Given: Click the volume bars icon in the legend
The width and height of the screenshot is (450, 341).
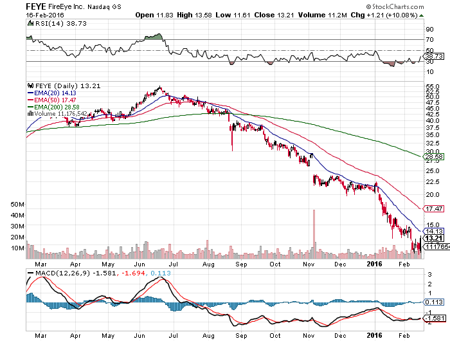Looking at the screenshot, I should (30, 114).
